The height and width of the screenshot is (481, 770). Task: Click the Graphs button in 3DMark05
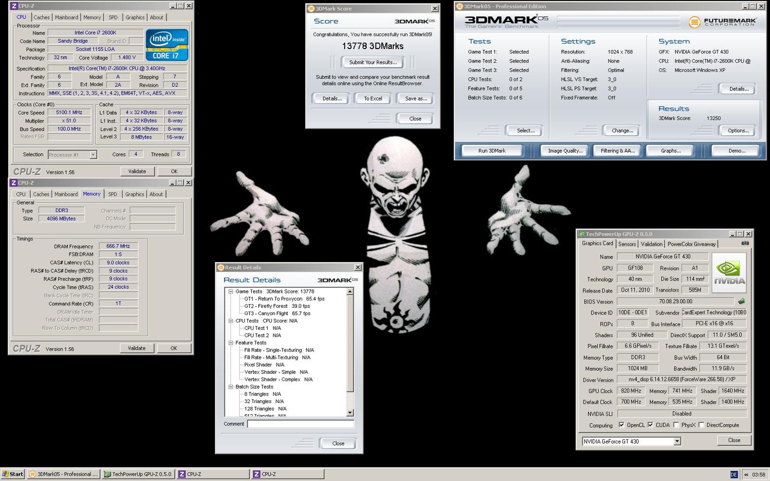pyautogui.click(x=670, y=151)
